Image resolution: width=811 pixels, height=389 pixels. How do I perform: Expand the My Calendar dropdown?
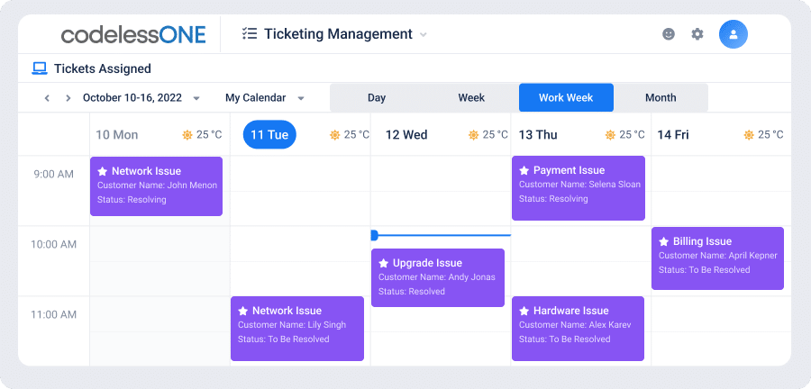pos(301,98)
